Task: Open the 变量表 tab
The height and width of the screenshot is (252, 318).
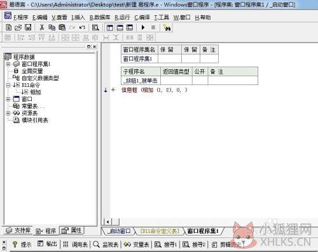Action: pyautogui.click(x=137, y=244)
